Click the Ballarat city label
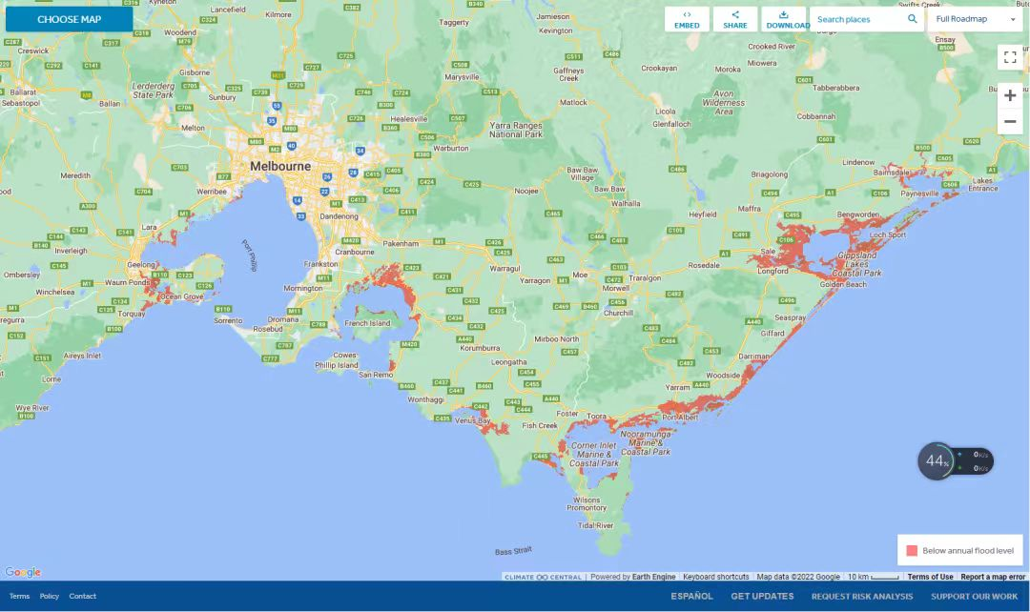This screenshot has width=1030, height=612. click(x=23, y=92)
